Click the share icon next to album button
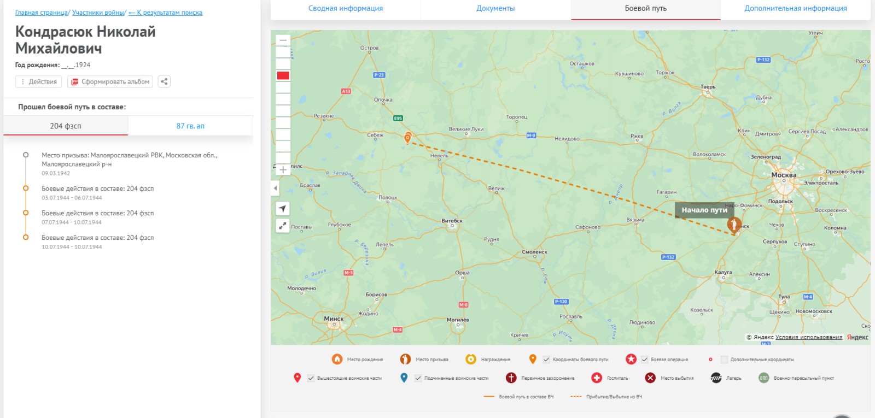 click(164, 81)
